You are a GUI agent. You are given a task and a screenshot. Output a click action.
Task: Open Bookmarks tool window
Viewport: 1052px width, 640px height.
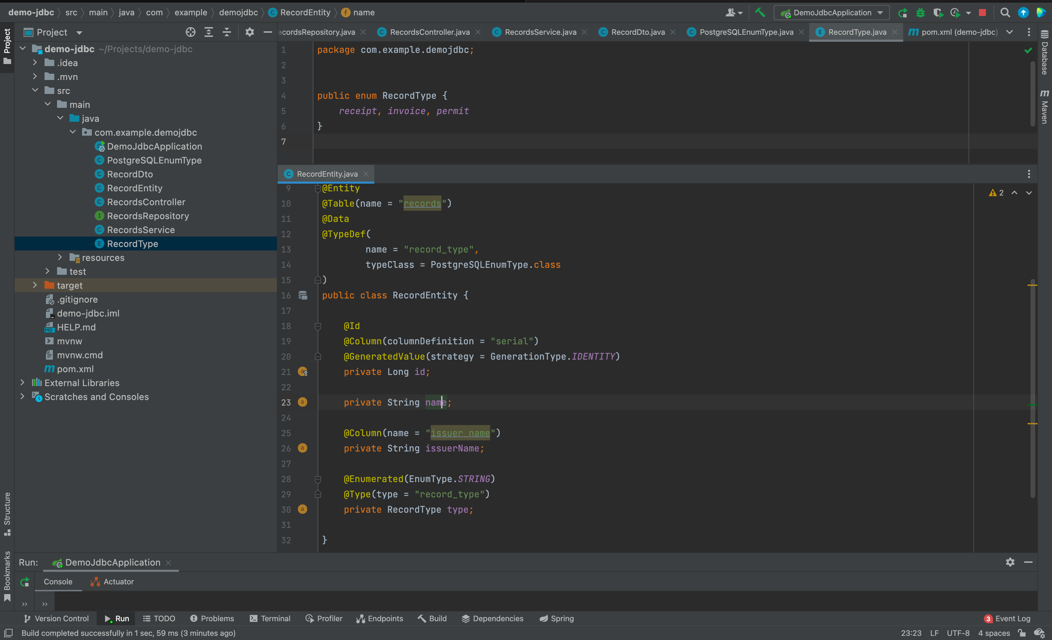(7, 576)
